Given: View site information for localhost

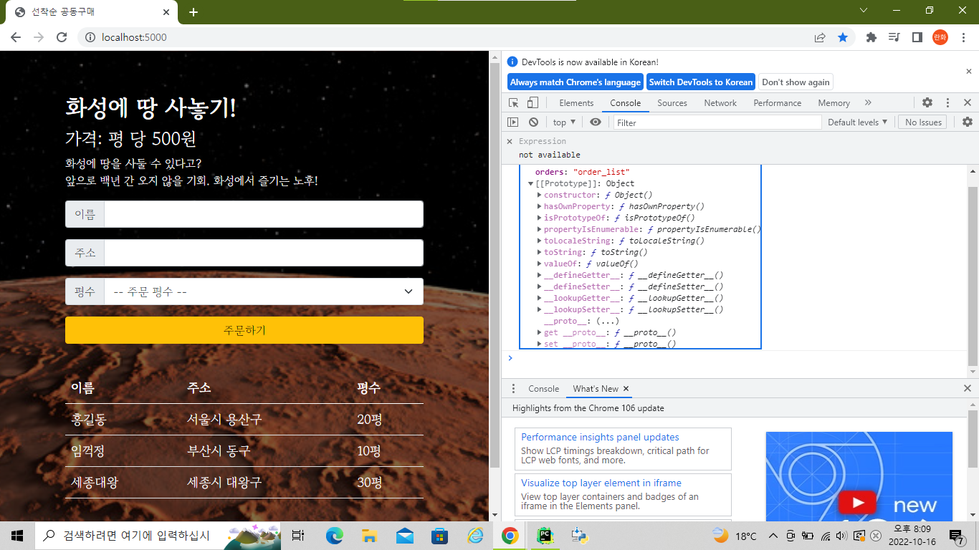Looking at the screenshot, I should click(x=90, y=37).
